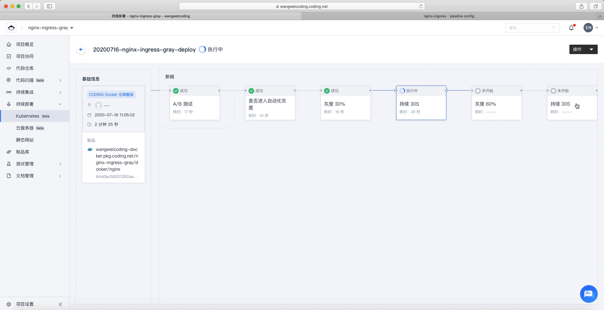Viewport: 604px width, 310px height.
Task: Open 持续集成 sidebar item
Action: [35, 92]
